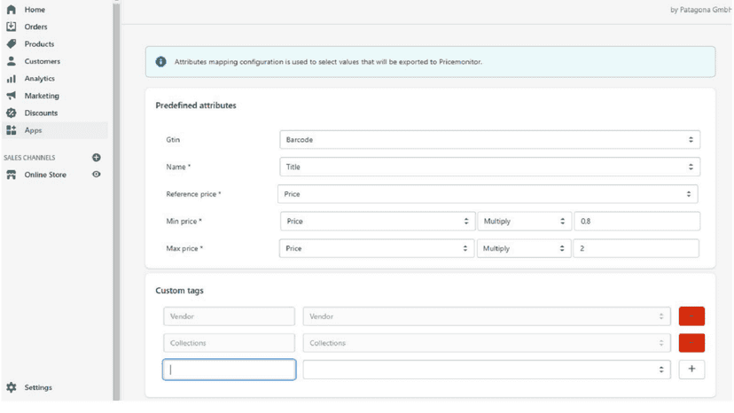Image resolution: width=734 pixels, height=413 pixels.
Task: Select Apps in sidebar
Action: 55,130
